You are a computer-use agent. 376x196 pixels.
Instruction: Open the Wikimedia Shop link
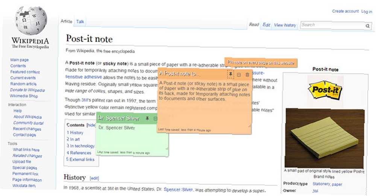[24, 96]
